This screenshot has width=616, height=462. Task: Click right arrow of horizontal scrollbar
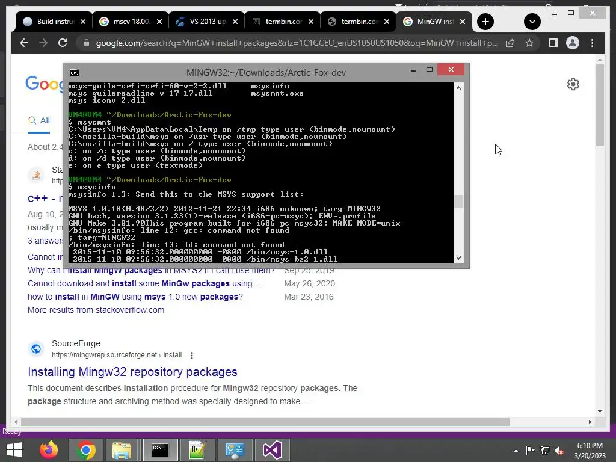(x=590, y=422)
